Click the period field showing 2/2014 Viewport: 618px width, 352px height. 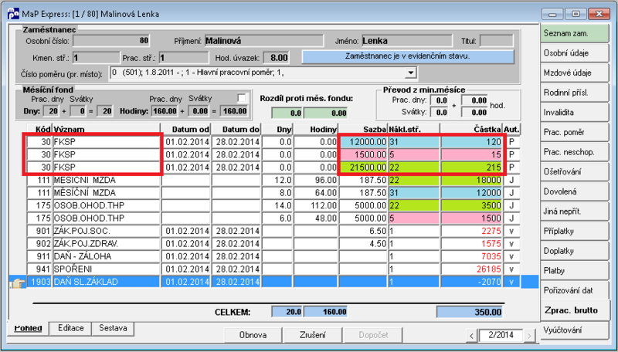pyautogui.click(x=501, y=336)
